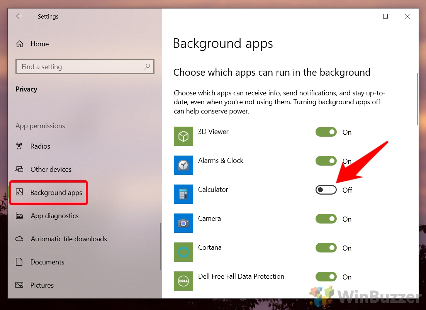Click the Camera app name
This screenshot has width=426, height=310.
[209, 219]
